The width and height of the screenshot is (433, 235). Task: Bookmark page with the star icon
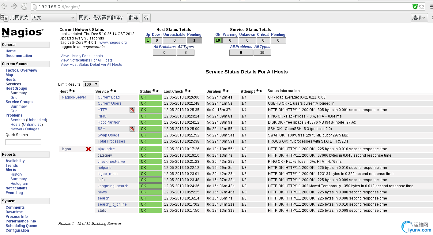(x=422, y=6)
